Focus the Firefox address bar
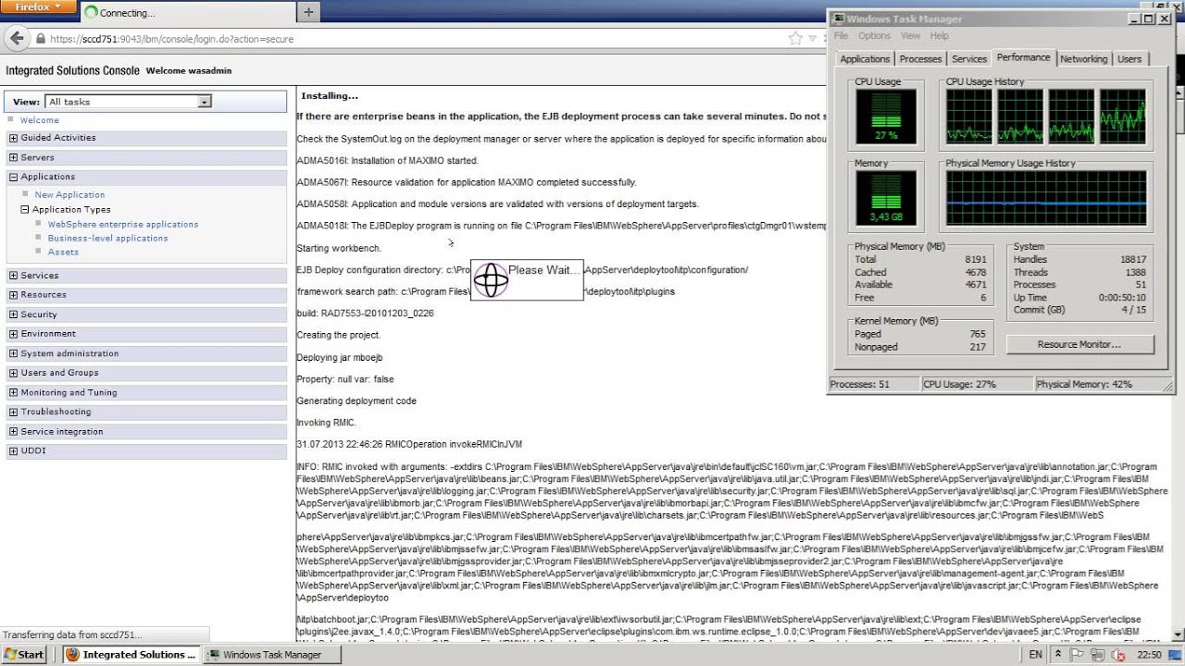This screenshot has width=1185, height=666. 417,39
